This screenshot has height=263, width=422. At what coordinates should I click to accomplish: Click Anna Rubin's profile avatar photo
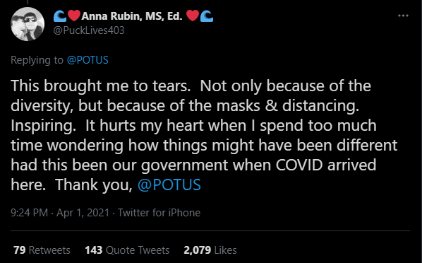click(x=28, y=24)
